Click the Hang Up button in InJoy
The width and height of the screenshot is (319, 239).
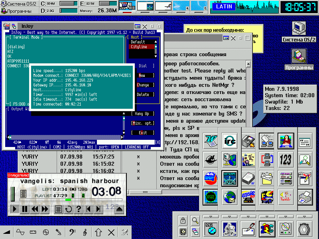click(x=143, y=114)
